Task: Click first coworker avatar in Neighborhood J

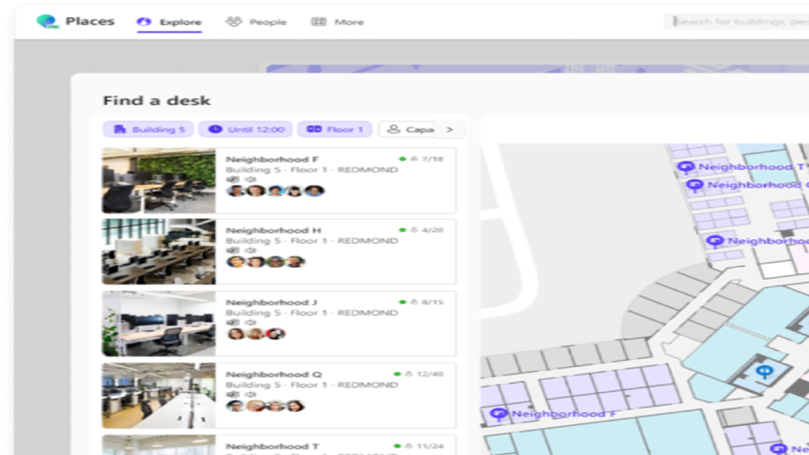Action: pyautogui.click(x=236, y=333)
